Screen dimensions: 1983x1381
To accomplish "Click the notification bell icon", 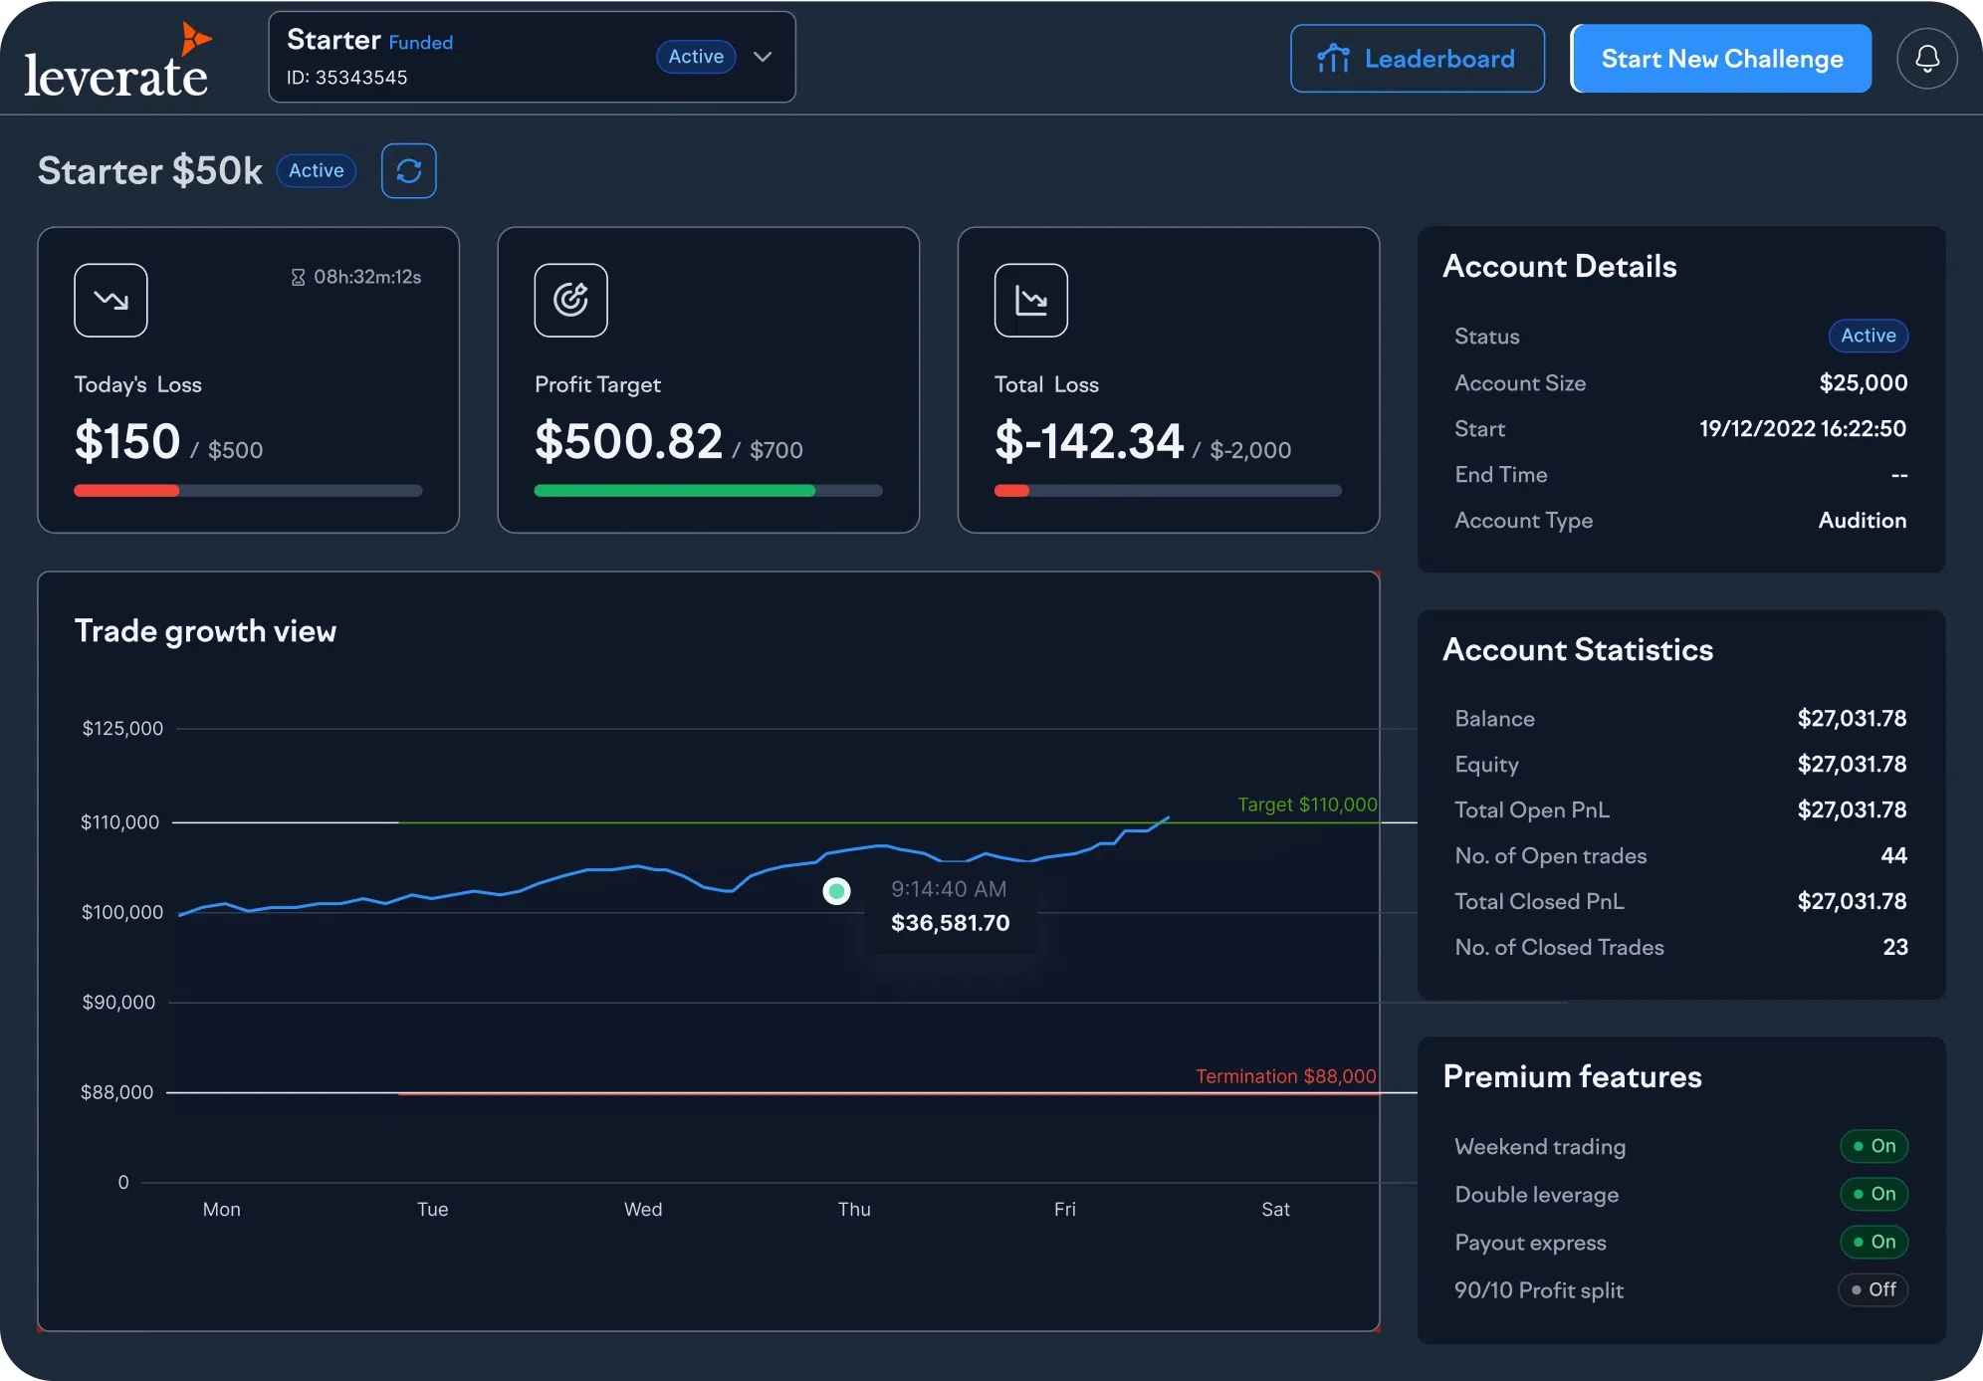I will click(x=1926, y=59).
